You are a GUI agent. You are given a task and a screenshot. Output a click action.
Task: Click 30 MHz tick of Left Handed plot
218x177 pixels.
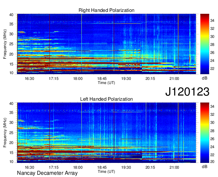(11, 122)
